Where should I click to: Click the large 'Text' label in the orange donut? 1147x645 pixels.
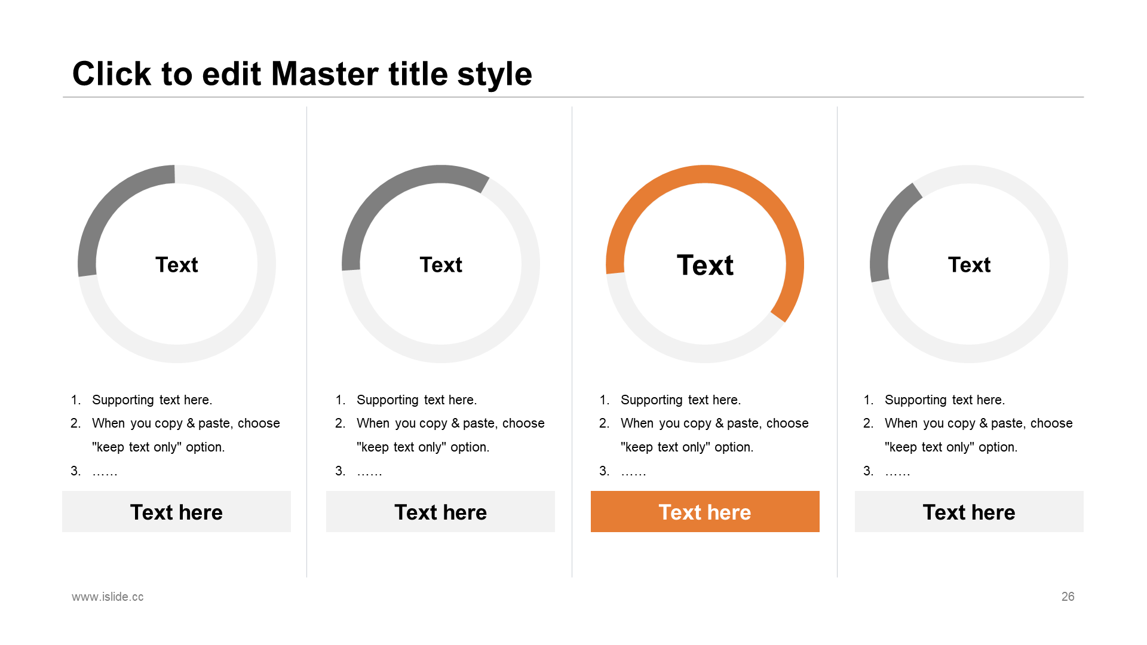705,265
